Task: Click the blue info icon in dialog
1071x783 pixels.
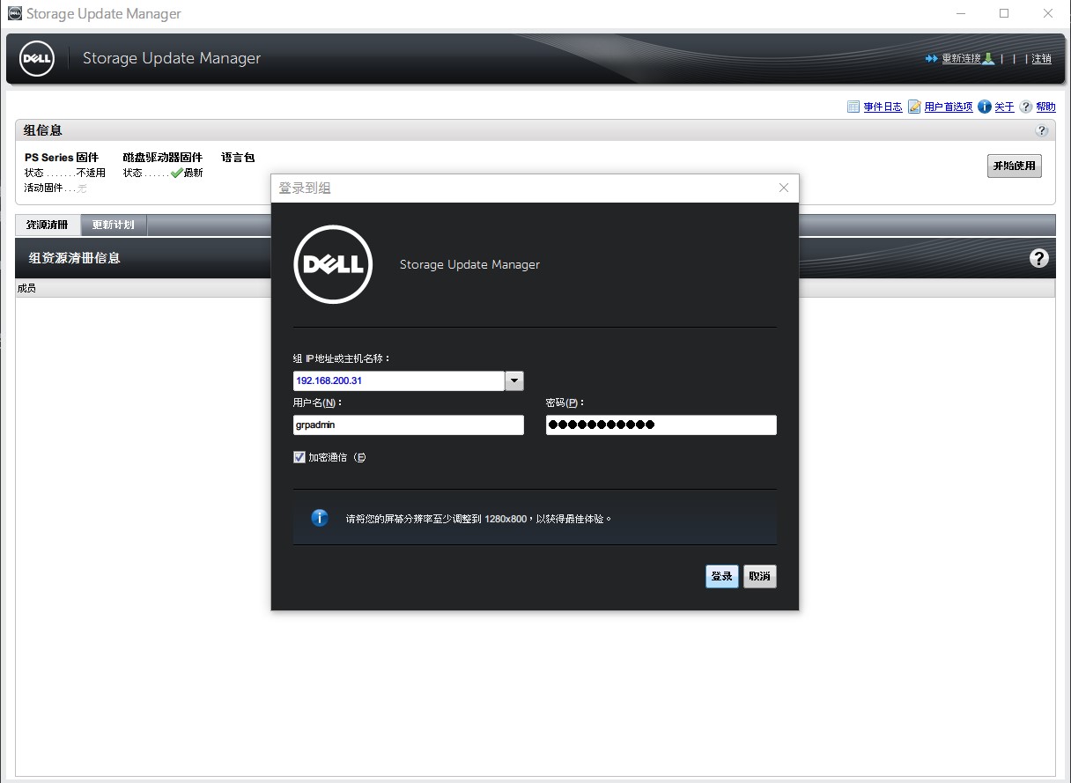Action: point(320,518)
